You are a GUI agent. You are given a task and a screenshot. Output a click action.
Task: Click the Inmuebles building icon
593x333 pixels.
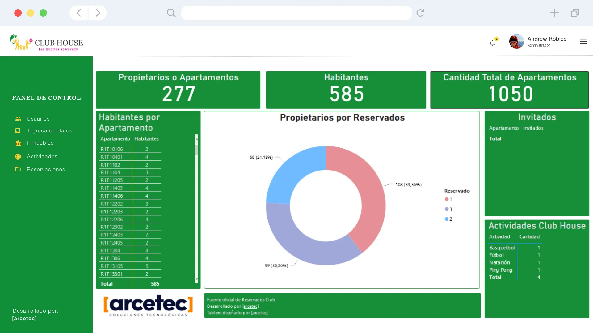click(19, 143)
